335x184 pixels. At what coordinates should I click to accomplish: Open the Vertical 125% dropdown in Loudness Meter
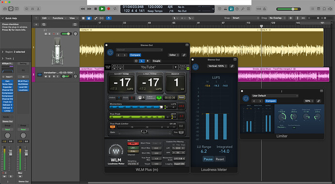coord(218,66)
